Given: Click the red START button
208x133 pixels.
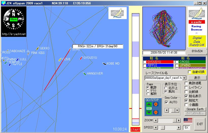Looking at the screenshot, I should point(135,130).
